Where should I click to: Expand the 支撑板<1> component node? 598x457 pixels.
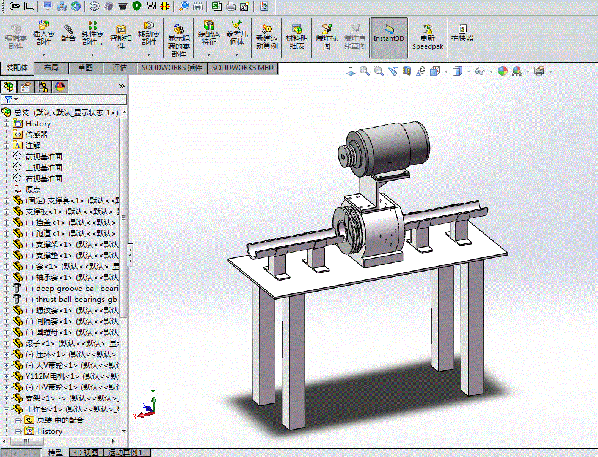6,212
